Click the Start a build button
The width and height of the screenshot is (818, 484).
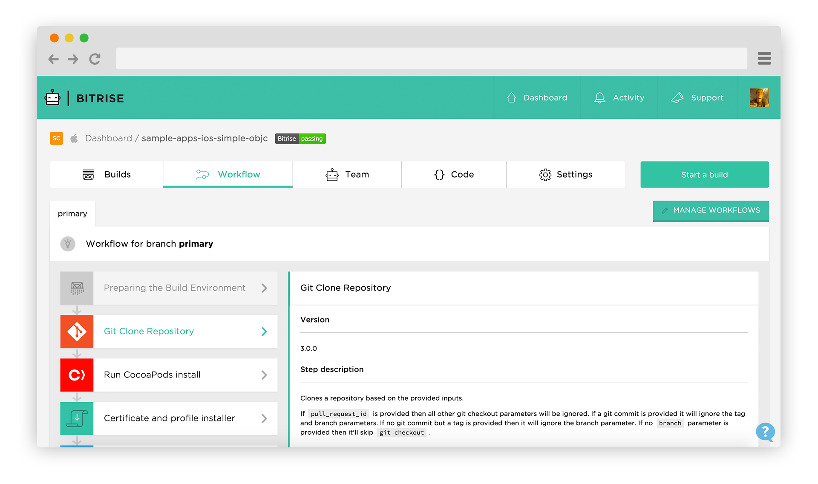click(704, 175)
